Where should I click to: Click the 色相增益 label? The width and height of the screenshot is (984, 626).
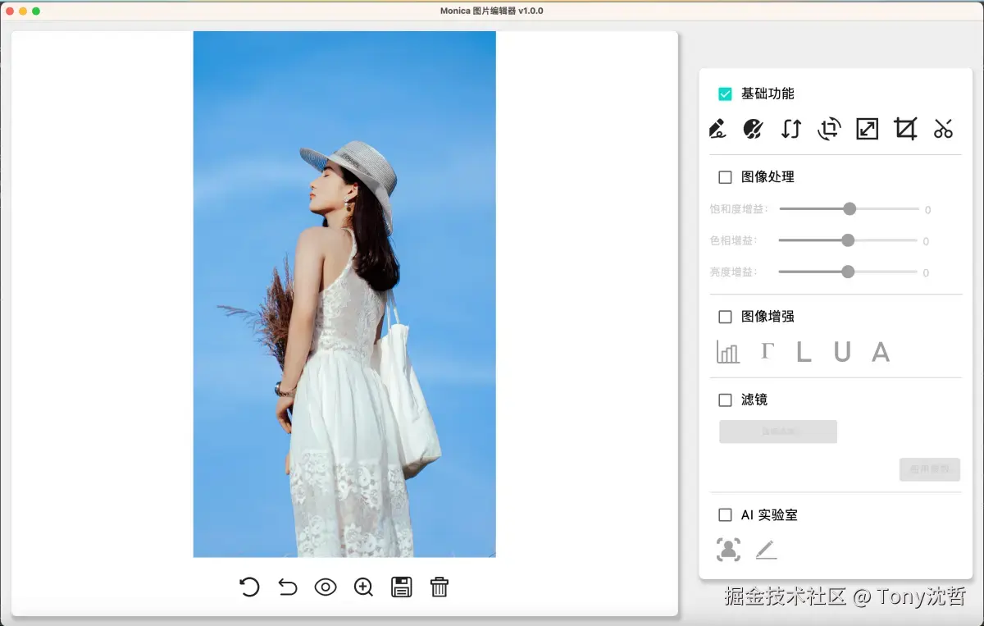(733, 240)
